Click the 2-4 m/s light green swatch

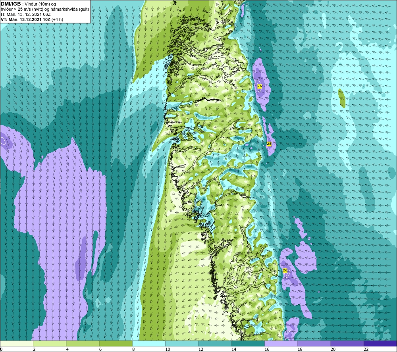pos(50,343)
